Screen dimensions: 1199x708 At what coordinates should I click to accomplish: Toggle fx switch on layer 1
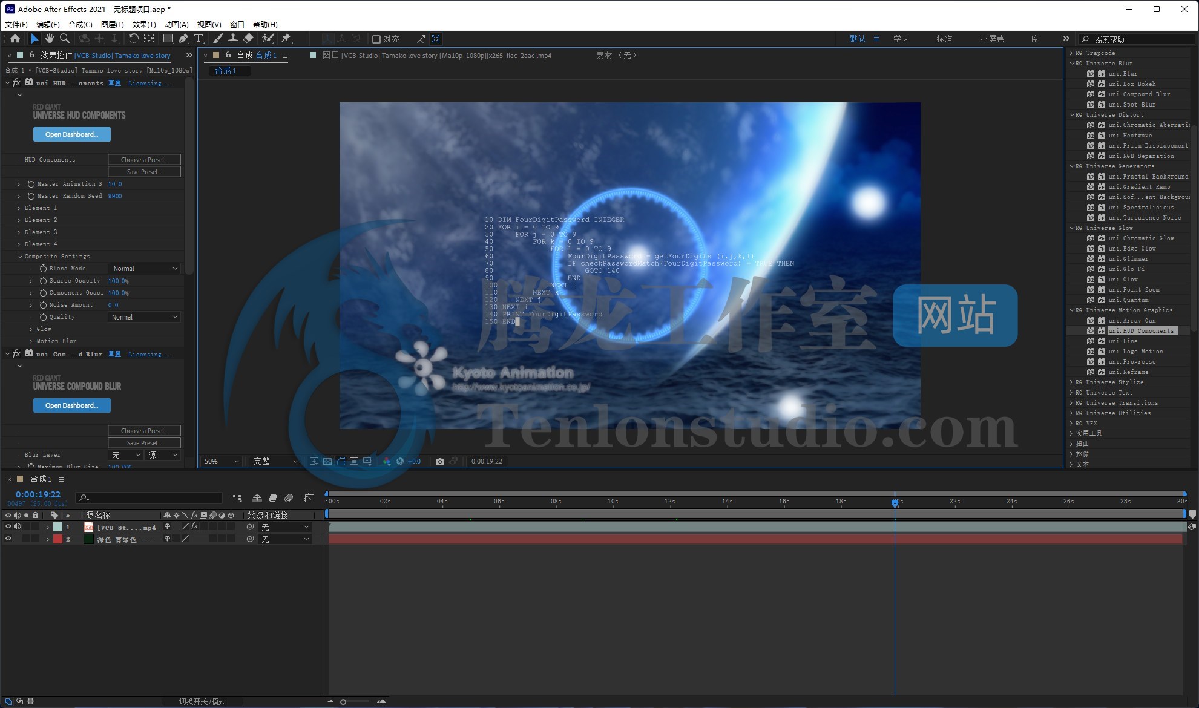coord(195,527)
